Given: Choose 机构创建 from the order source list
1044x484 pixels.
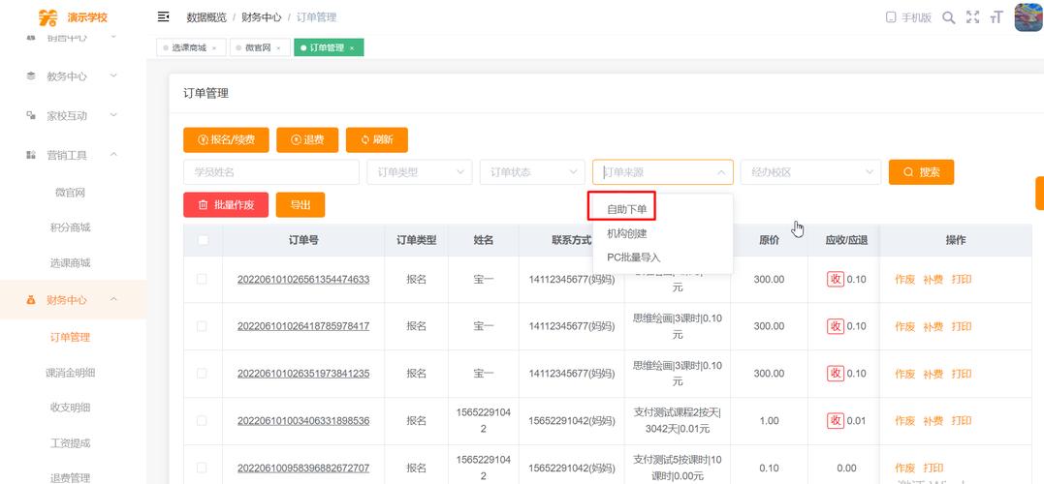Looking at the screenshot, I should click(627, 233).
